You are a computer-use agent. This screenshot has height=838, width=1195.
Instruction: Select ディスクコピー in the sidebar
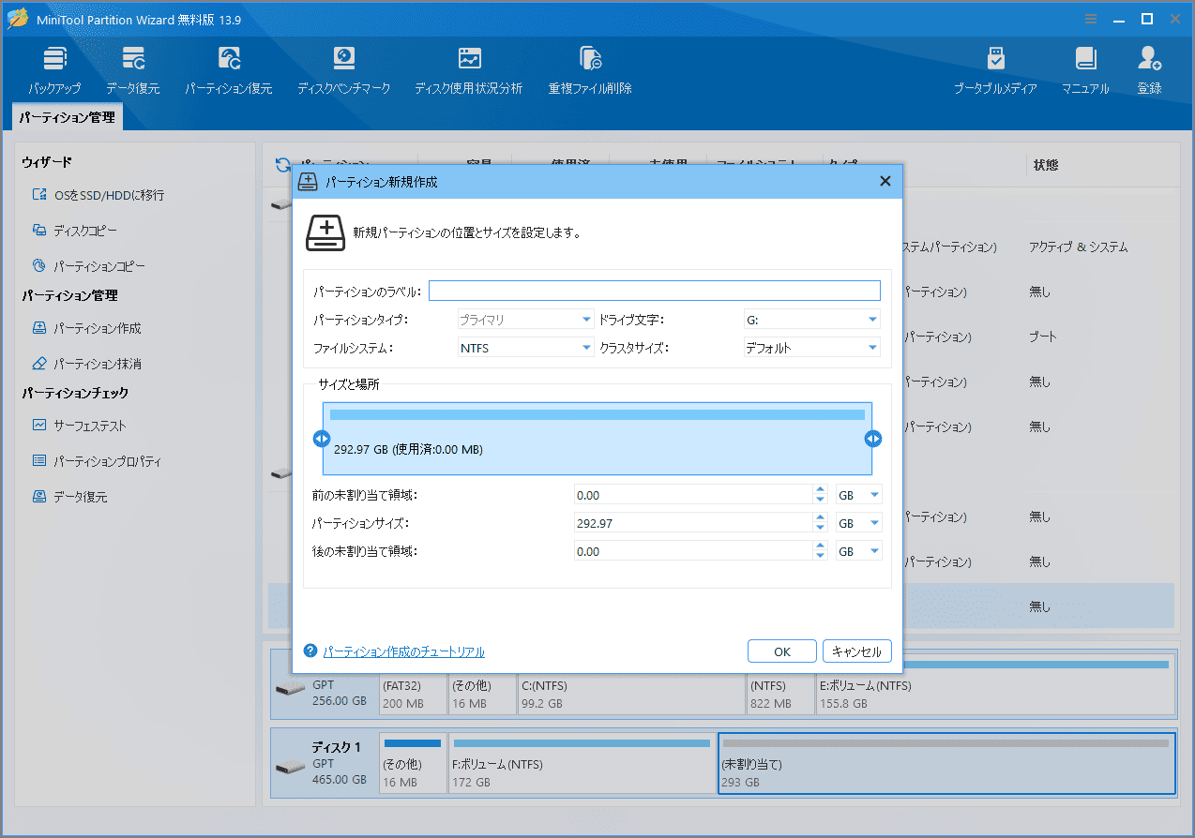(75, 231)
